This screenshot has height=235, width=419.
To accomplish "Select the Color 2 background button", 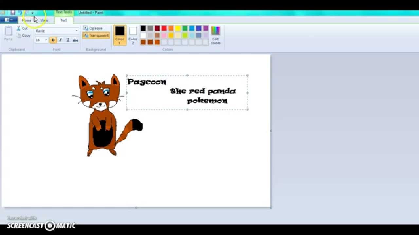I will pyautogui.click(x=133, y=35).
